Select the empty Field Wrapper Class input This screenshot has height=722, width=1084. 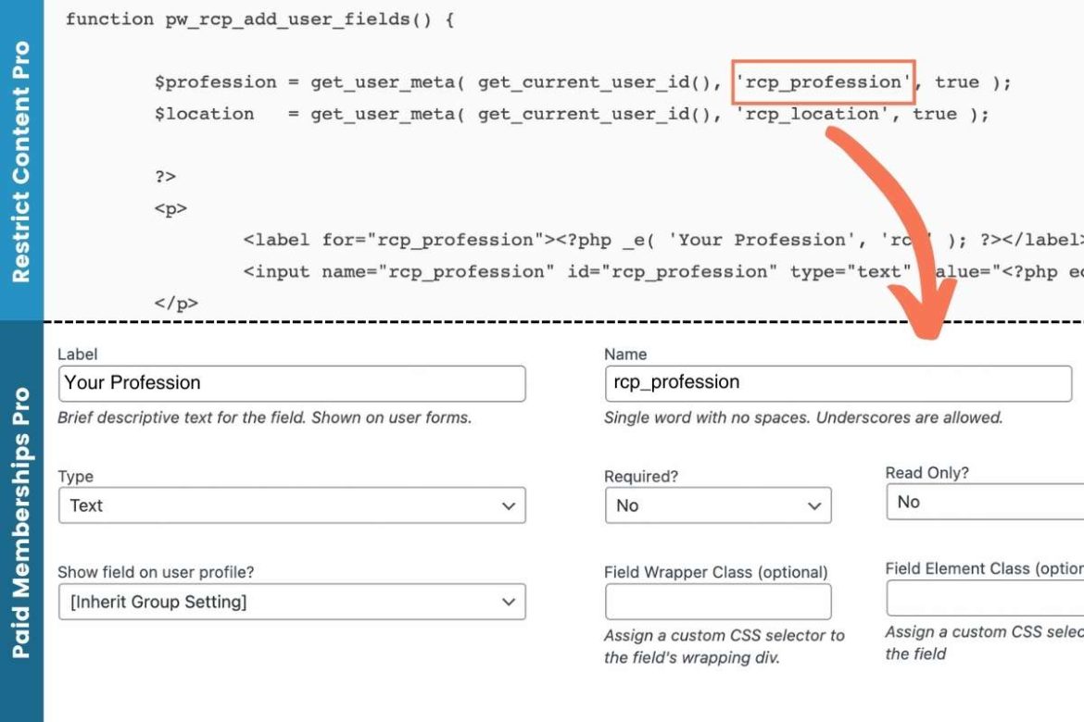(x=717, y=601)
